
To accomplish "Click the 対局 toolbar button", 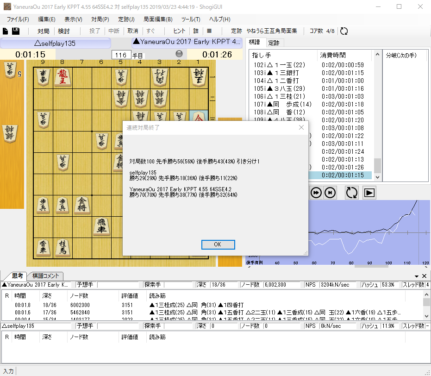I will click(x=44, y=31).
